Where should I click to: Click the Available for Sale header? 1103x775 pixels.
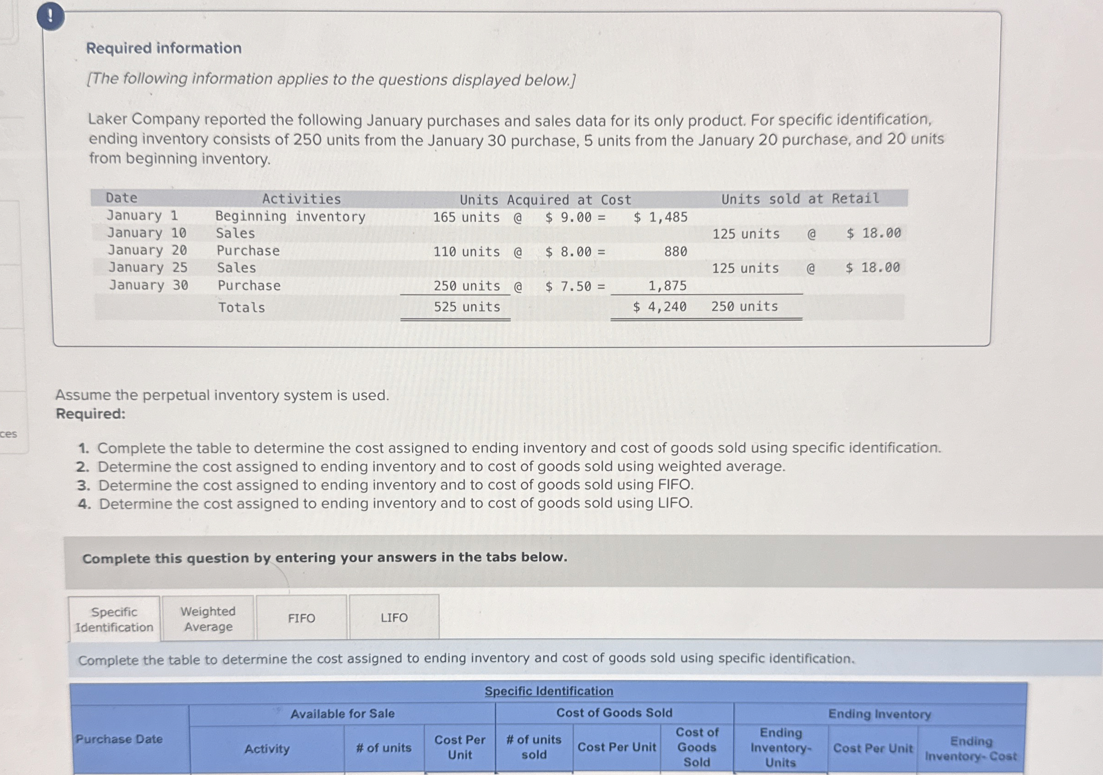[342, 714]
